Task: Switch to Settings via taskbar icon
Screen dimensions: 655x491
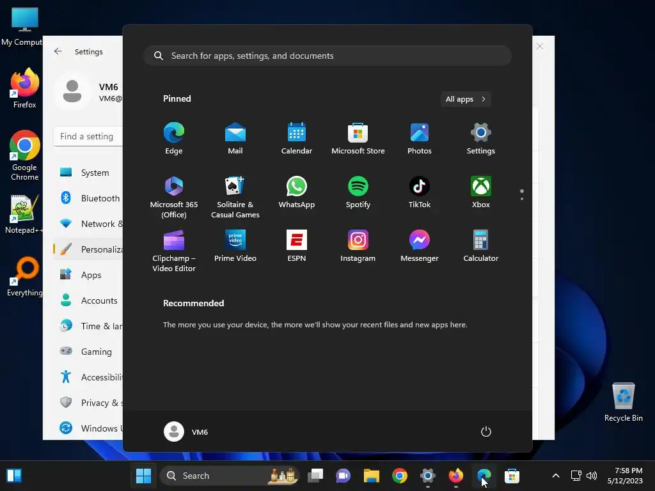Action: click(428, 476)
